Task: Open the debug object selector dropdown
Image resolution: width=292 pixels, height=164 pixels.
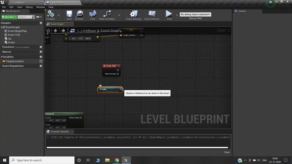Action: tap(195, 14)
